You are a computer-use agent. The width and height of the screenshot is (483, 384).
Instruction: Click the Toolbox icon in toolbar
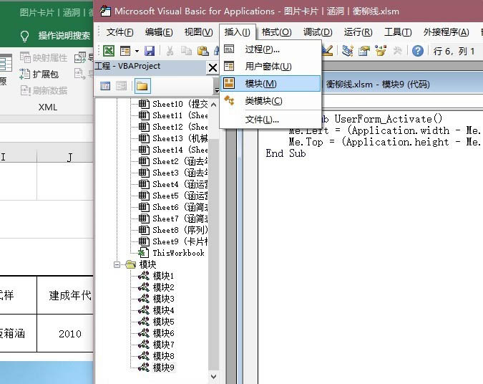click(x=397, y=51)
